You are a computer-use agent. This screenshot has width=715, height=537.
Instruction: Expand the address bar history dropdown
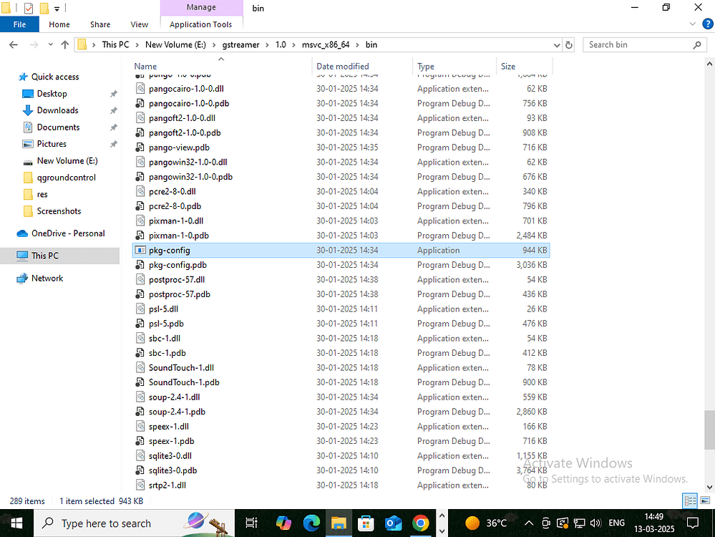(x=556, y=44)
